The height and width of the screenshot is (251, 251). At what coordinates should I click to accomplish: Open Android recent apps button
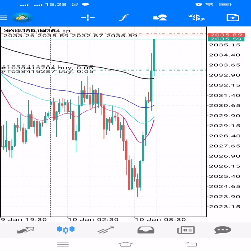click(x=63, y=244)
